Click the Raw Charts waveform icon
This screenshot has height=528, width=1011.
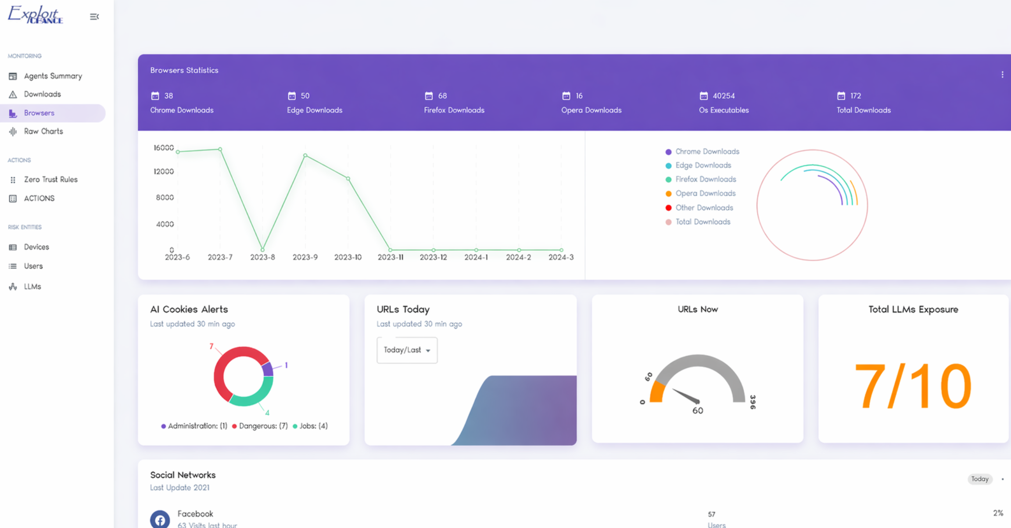tap(13, 131)
